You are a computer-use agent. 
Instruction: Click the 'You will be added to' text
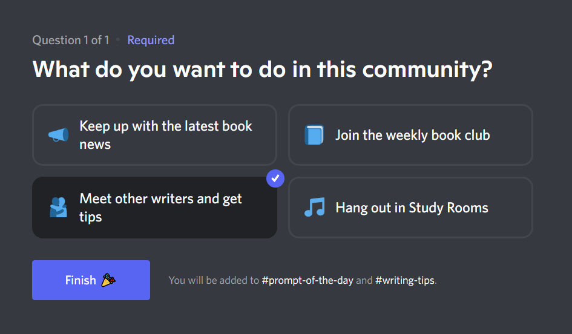click(x=213, y=281)
